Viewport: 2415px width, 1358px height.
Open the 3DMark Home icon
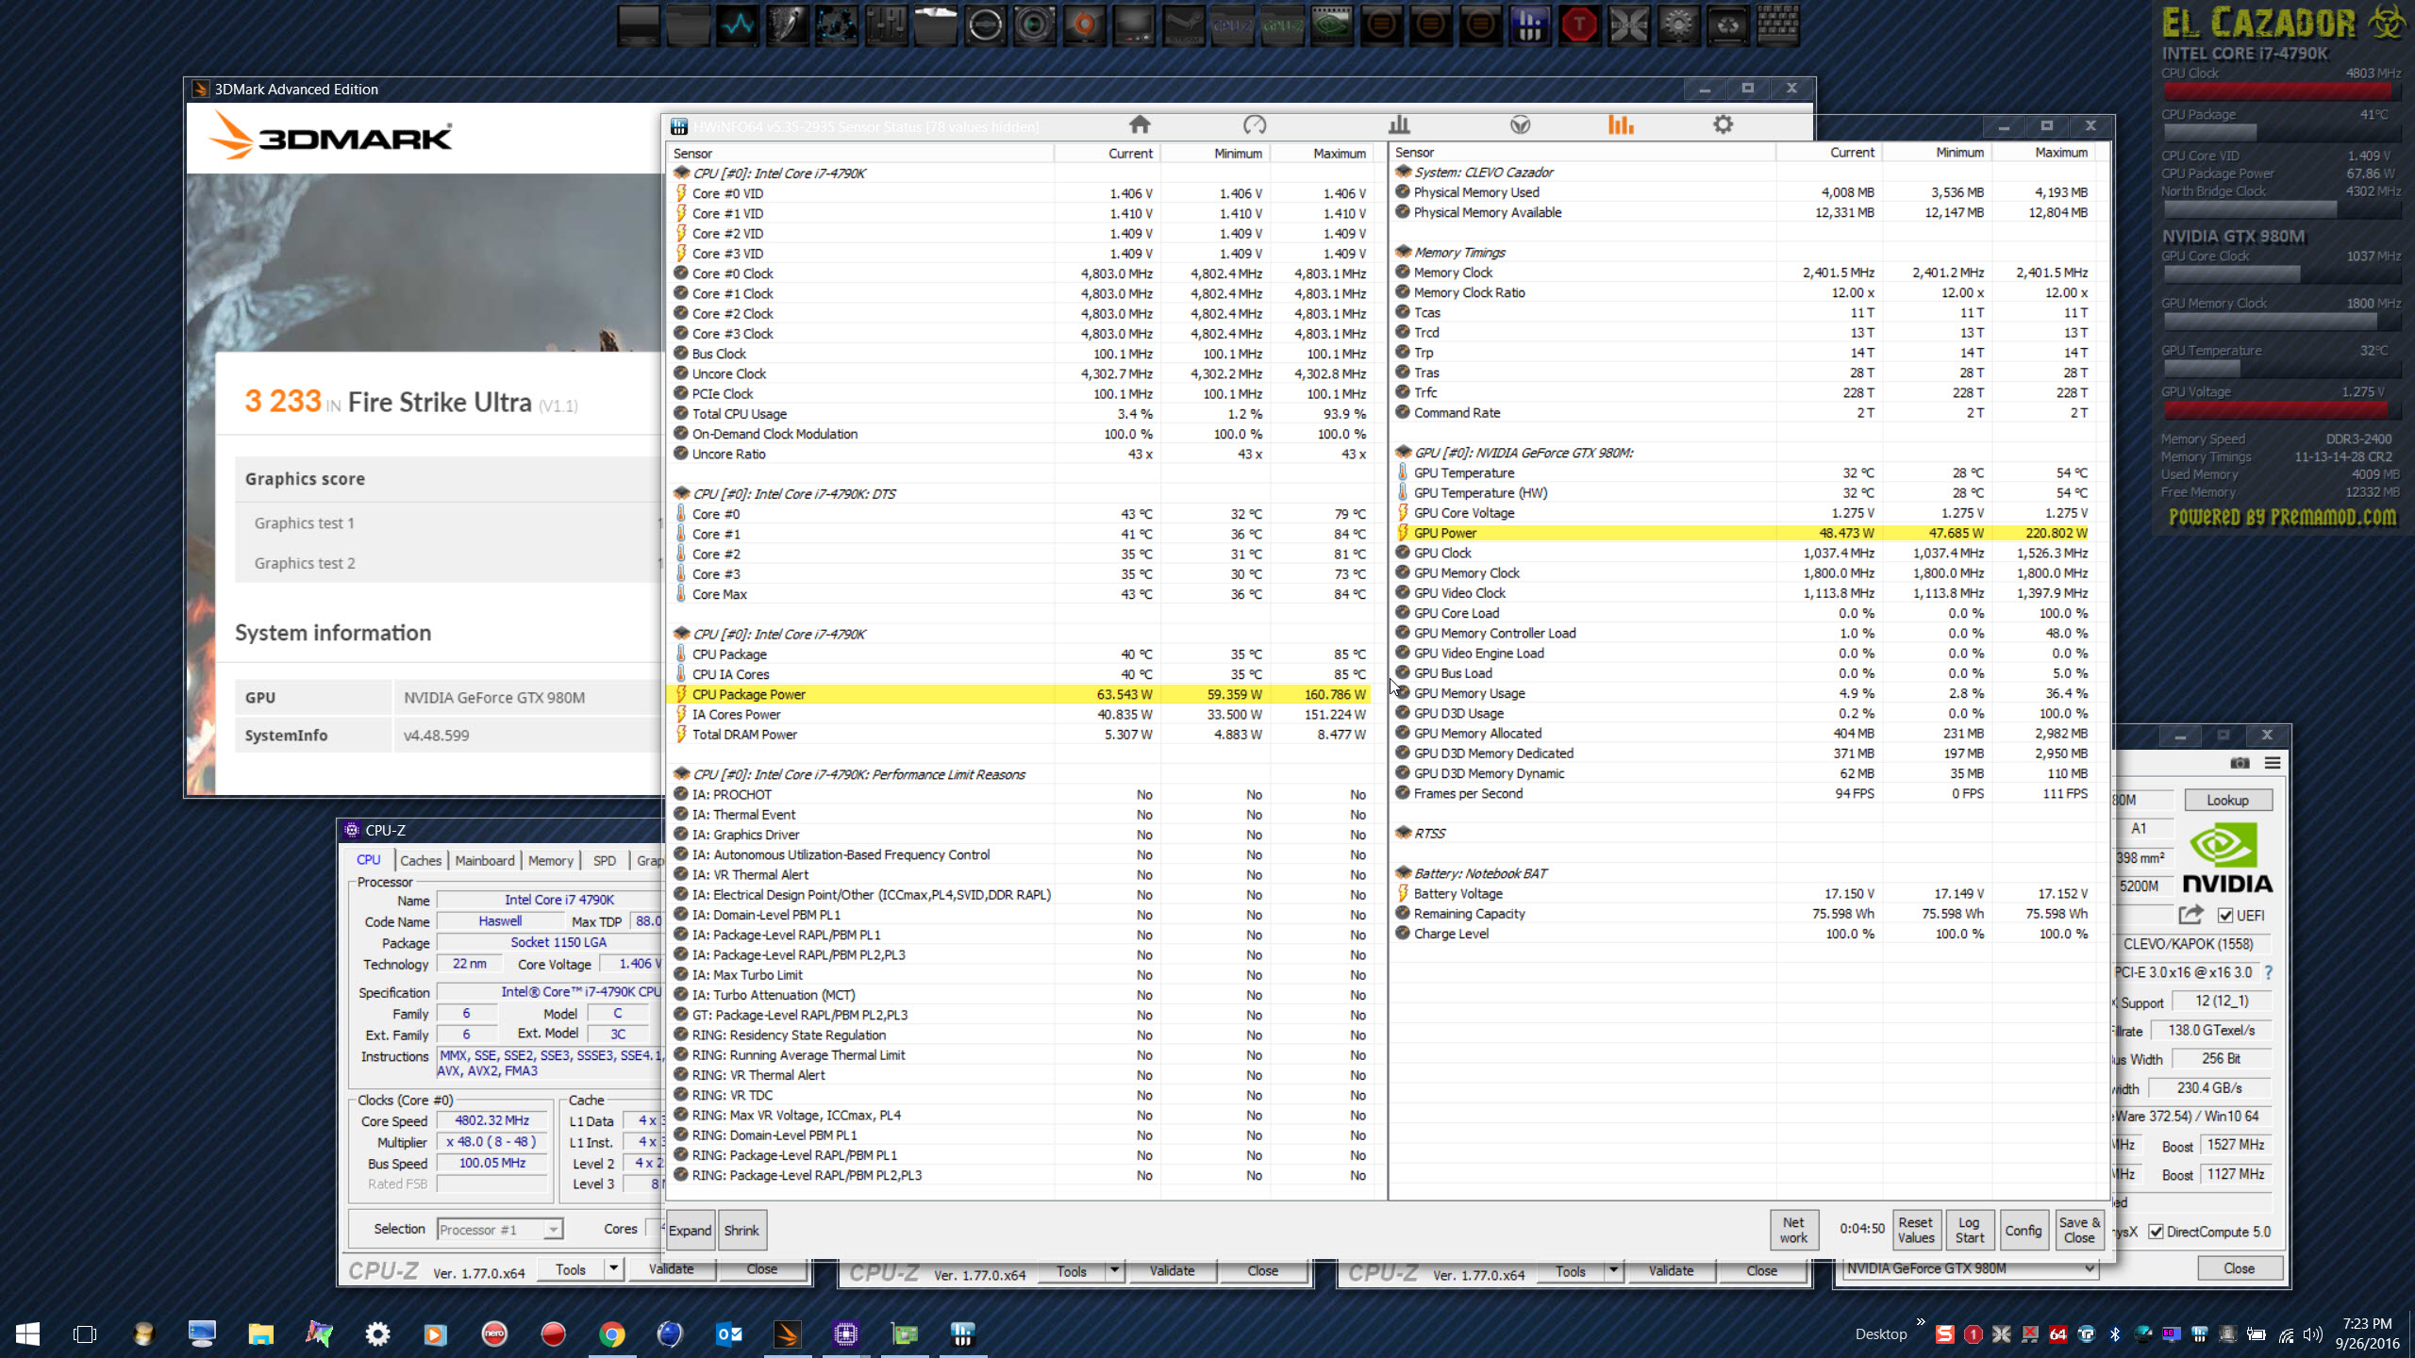point(1140,124)
